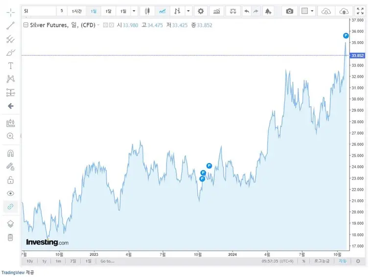Image resolution: width=376 pixels, height=277 pixels.
Task: Toggle lock all drawing tools
Action: [x=10, y=180]
